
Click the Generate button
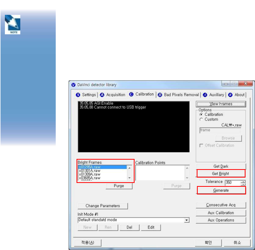click(x=221, y=190)
